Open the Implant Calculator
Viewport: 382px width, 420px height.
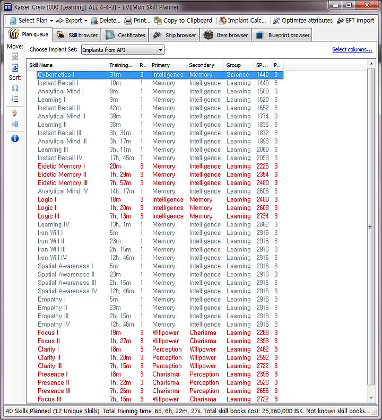pos(242,20)
